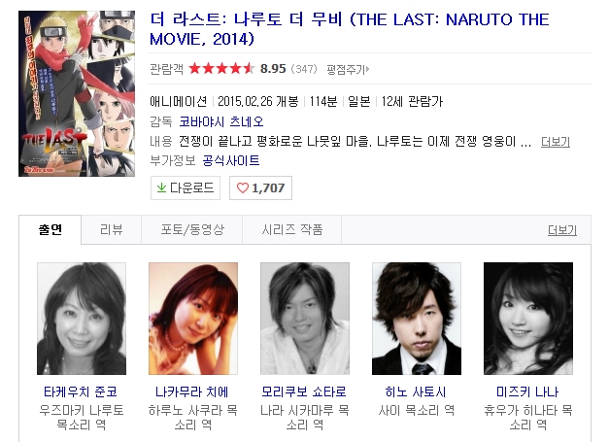The width and height of the screenshot is (609, 442).
Task: Click the green download arrow icon
Action: pyautogui.click(x=161, y=188)
